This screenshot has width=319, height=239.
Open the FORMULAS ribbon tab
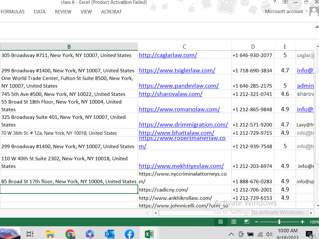[12, 12]
